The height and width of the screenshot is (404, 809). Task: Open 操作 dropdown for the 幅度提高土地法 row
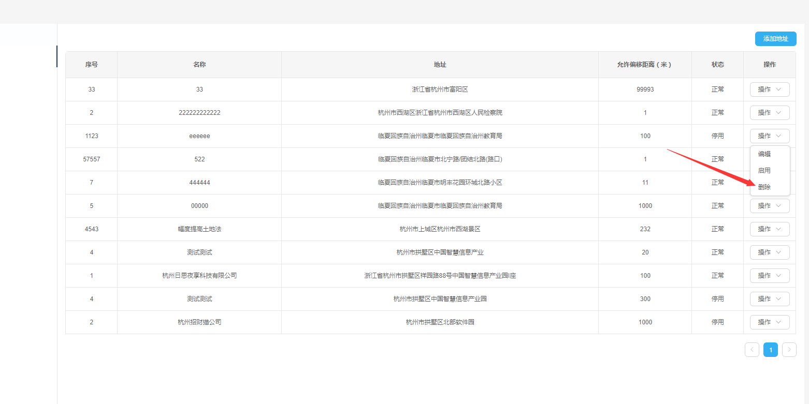[769, 229]
